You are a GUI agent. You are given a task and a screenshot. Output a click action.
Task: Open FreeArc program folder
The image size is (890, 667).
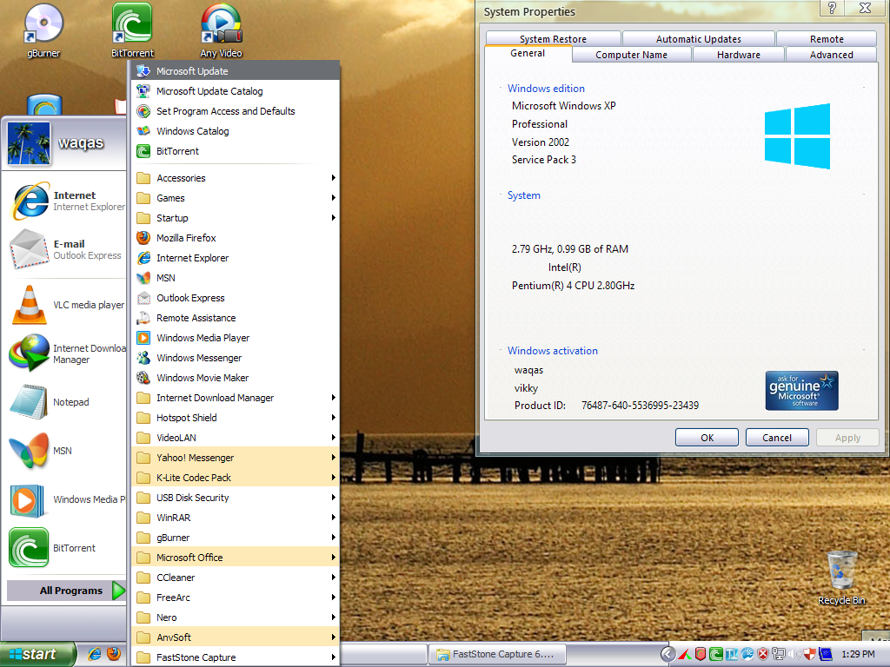click(x=236, y=598)
